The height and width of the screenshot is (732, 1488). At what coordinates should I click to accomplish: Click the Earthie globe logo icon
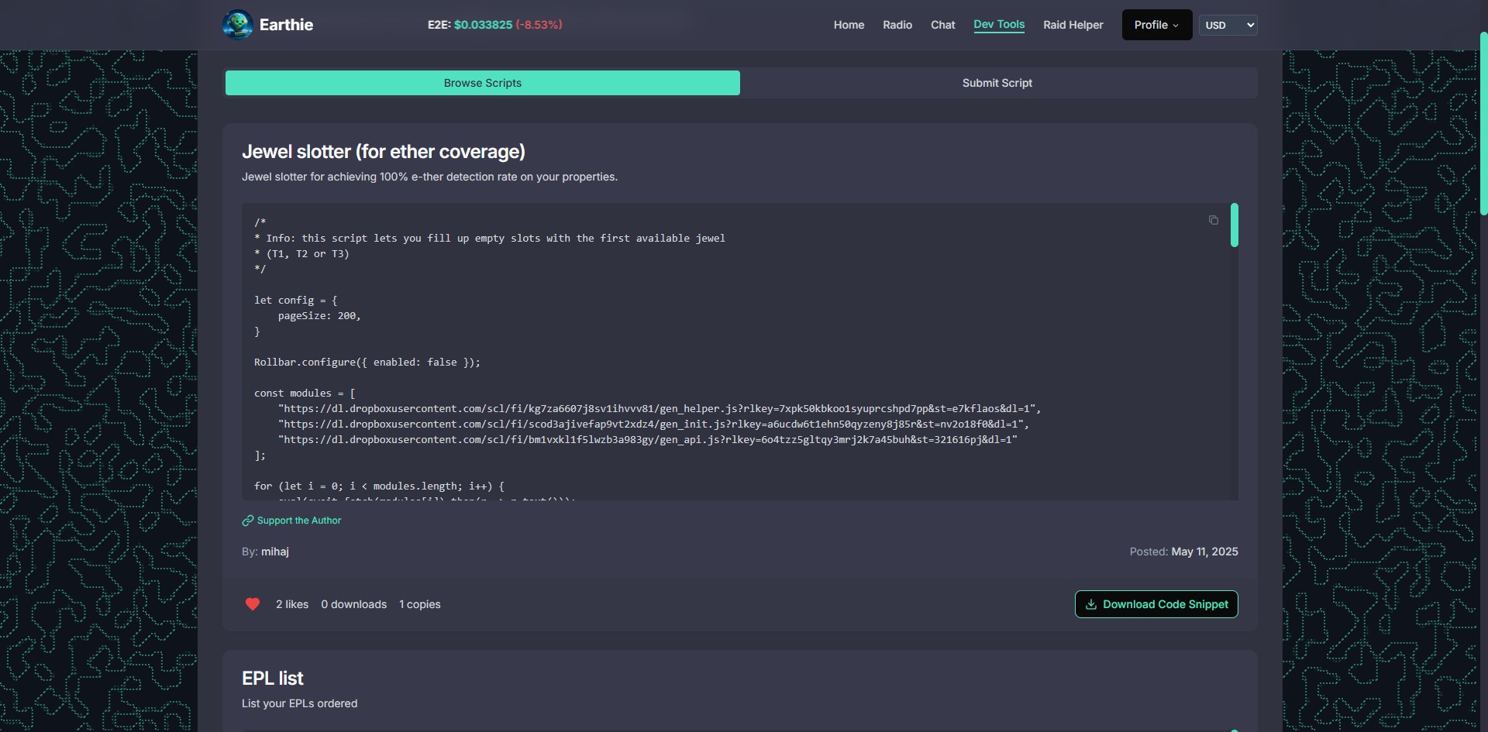(x=237, y=25)
